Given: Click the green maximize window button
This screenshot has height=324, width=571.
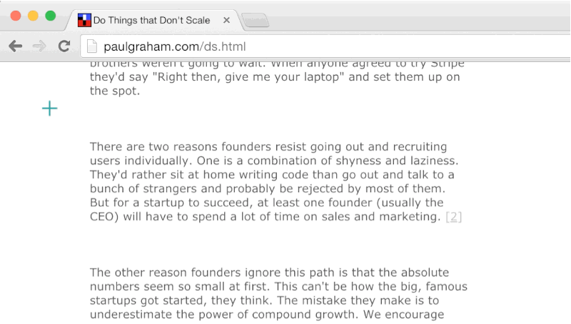Looking at the screenshot, I should (x=51, y=16).
